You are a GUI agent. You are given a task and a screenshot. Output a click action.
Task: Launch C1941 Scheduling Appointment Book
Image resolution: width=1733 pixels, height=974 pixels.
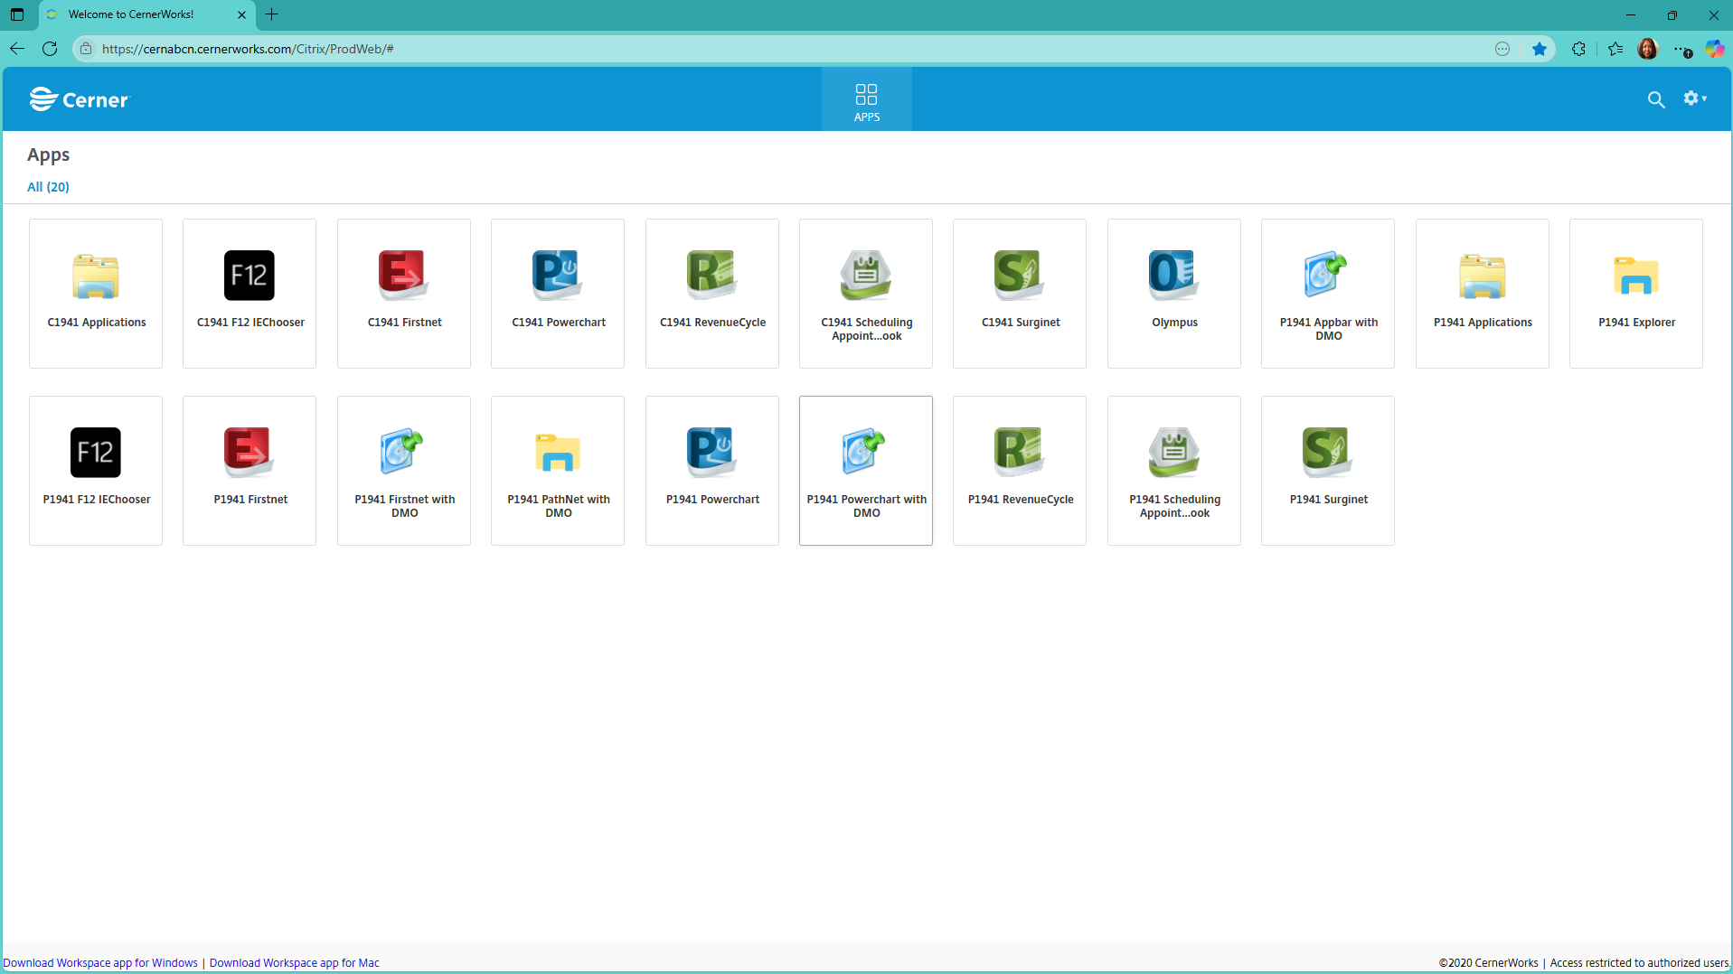tap(866, 293)
